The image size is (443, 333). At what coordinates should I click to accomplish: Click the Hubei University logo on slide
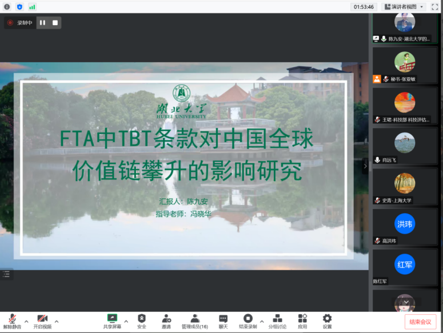[182, 102]
